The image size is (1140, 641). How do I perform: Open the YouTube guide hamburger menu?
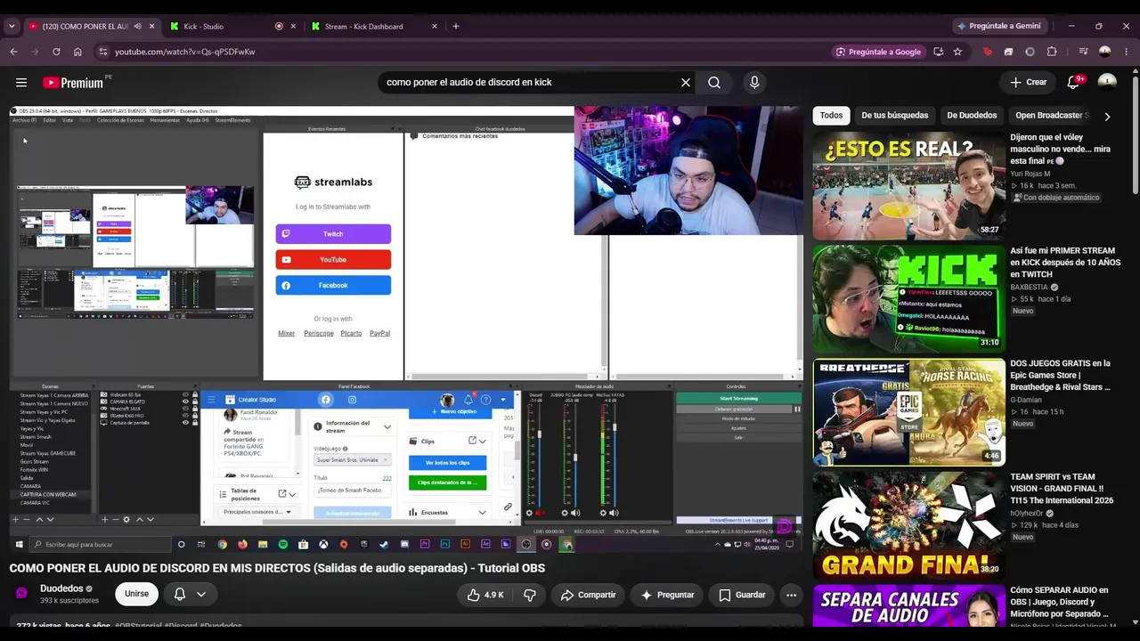(21, 83)
